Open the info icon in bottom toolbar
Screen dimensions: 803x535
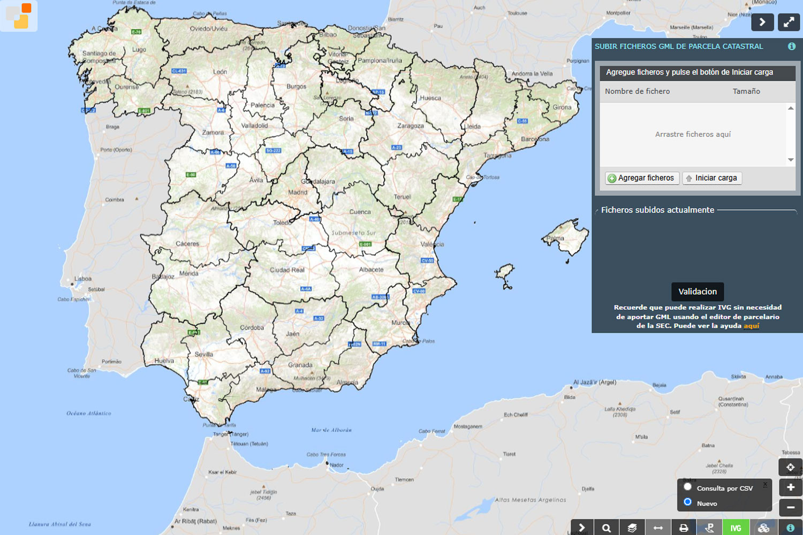(x=790, y=528)
